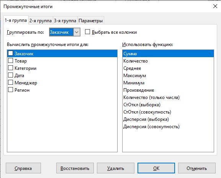Screen dimensions: 221x178
Task: Check the Товар column checkbox
Action: coord(11,60)
